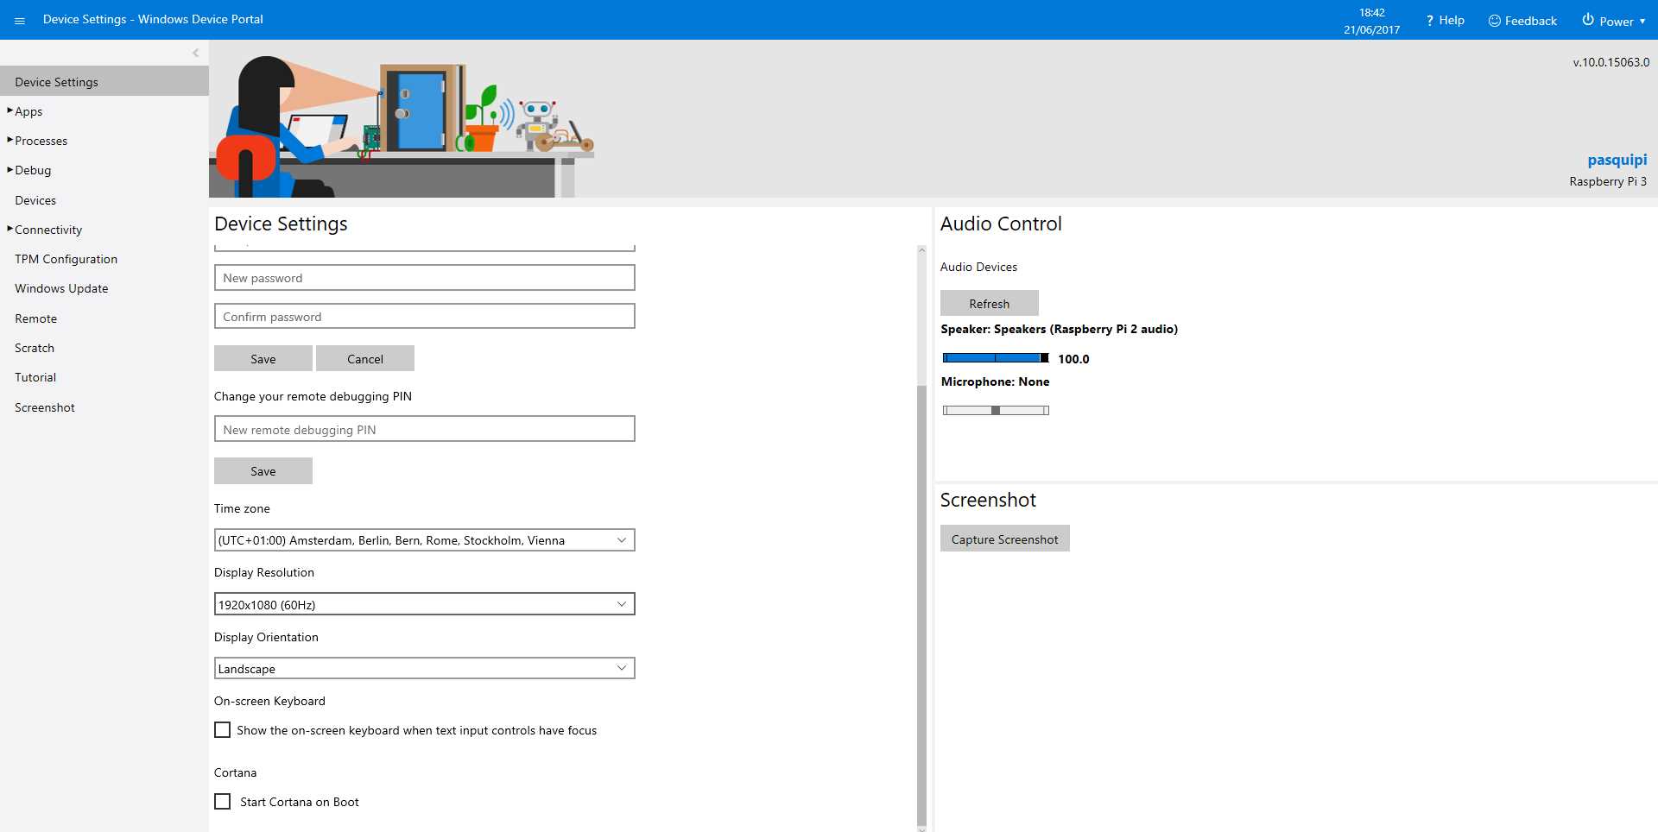The width and height of the screenshot is (1658, 832).
Task: Enable Start Cortana on Boot checkbox
Action: pos(223,802)
